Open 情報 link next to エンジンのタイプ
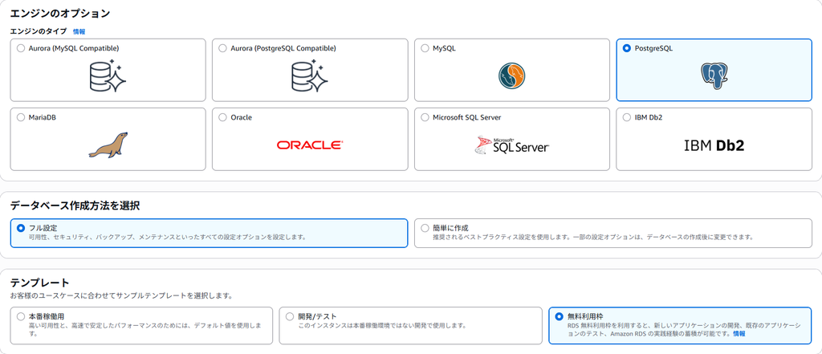Viewport: 822px width, 354px height. coord(79,31)
